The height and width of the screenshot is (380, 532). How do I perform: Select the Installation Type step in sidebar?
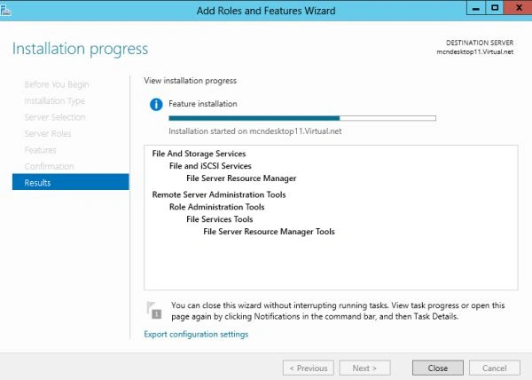coord(55,101)
